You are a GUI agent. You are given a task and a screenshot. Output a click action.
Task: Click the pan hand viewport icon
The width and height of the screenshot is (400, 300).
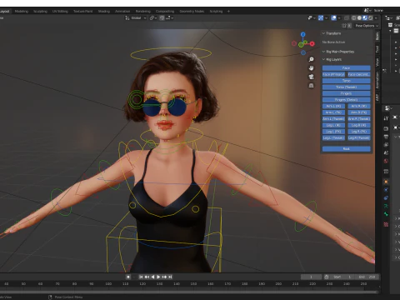pos(311,68)
